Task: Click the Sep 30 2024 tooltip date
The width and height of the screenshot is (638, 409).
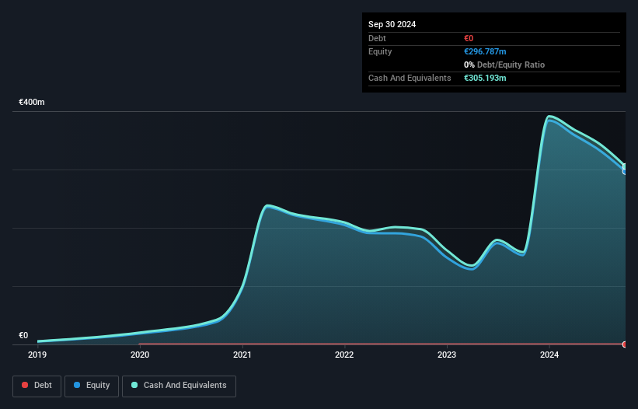Action: point(392,24)
